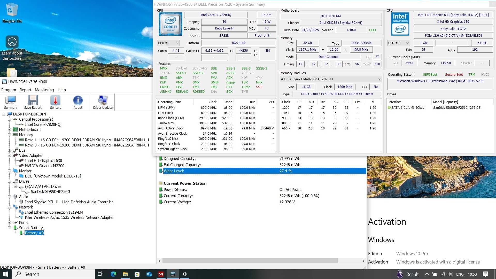Click the Intel Core i7 CPU logo
The height and width of the screenshot is (279, 496).
[x=170, y=24]
